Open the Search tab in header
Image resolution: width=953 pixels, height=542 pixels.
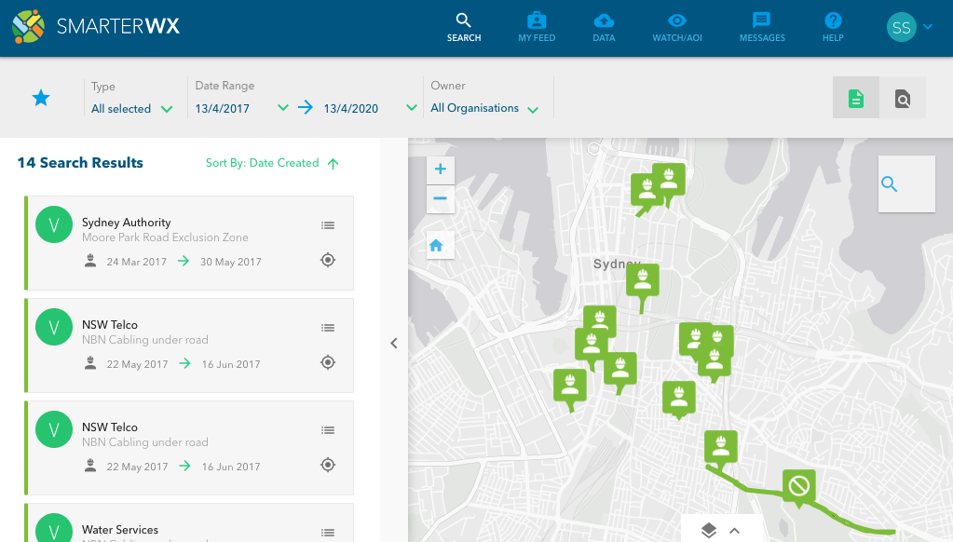464,28
